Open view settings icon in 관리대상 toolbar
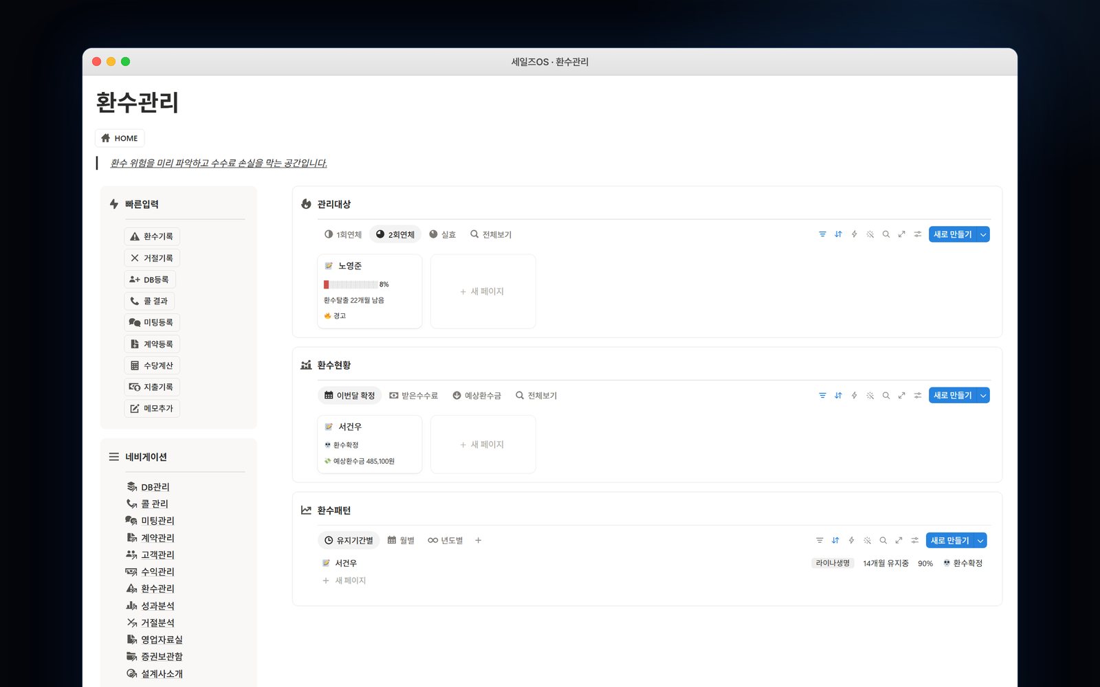 click(x=918, y=234)
